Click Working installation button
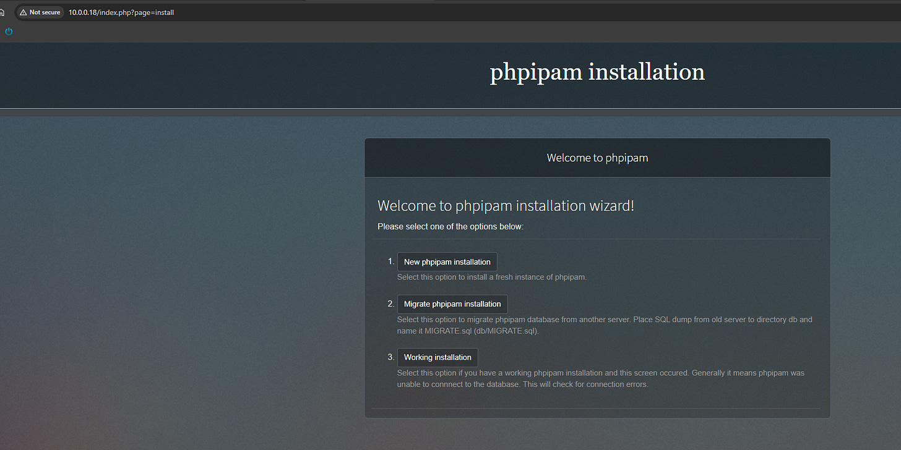The image size is (901, 450). (x=438, y=357)
